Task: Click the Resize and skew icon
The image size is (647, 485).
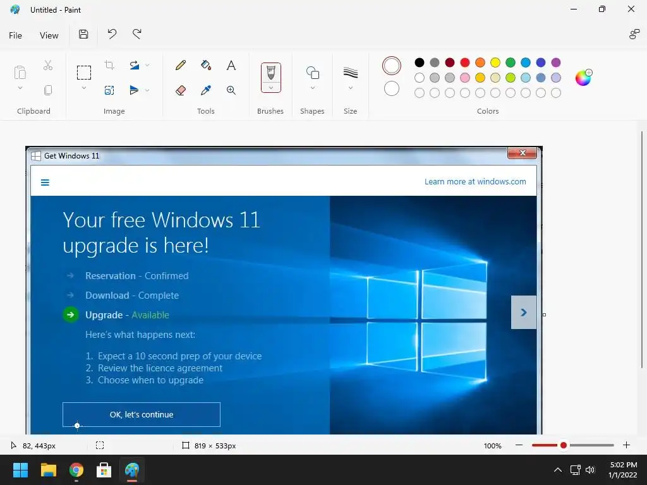Action: tap(109, 90)
